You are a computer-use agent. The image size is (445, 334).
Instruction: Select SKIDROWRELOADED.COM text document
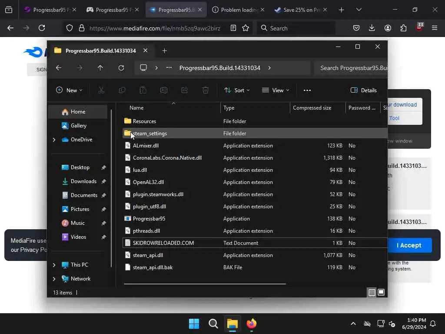[x=255, y=243]
